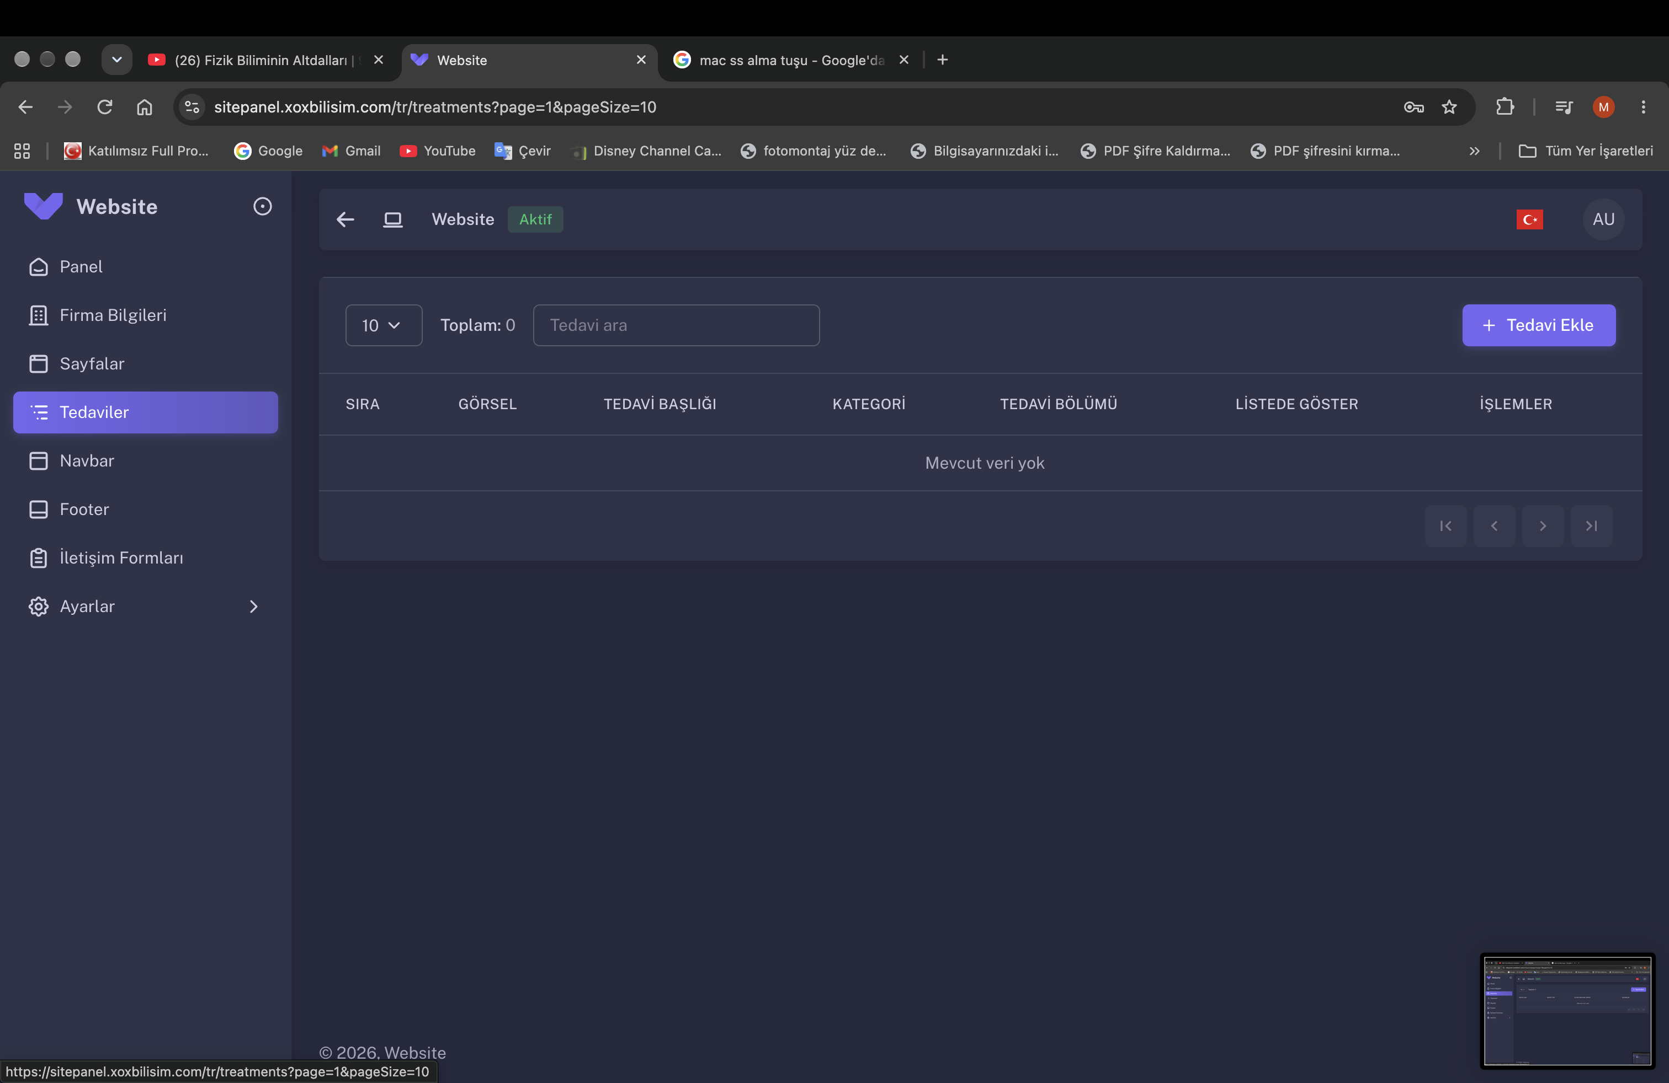Go to first page pagination button
Viewport: 1669px width, 1083px height.
pyautogui.click(x=1445, y=526)
